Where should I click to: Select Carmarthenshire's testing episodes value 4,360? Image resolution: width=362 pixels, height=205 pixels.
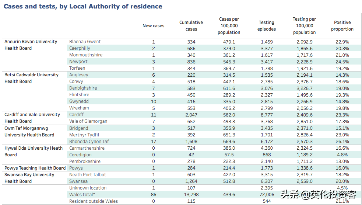coord(267,148)
